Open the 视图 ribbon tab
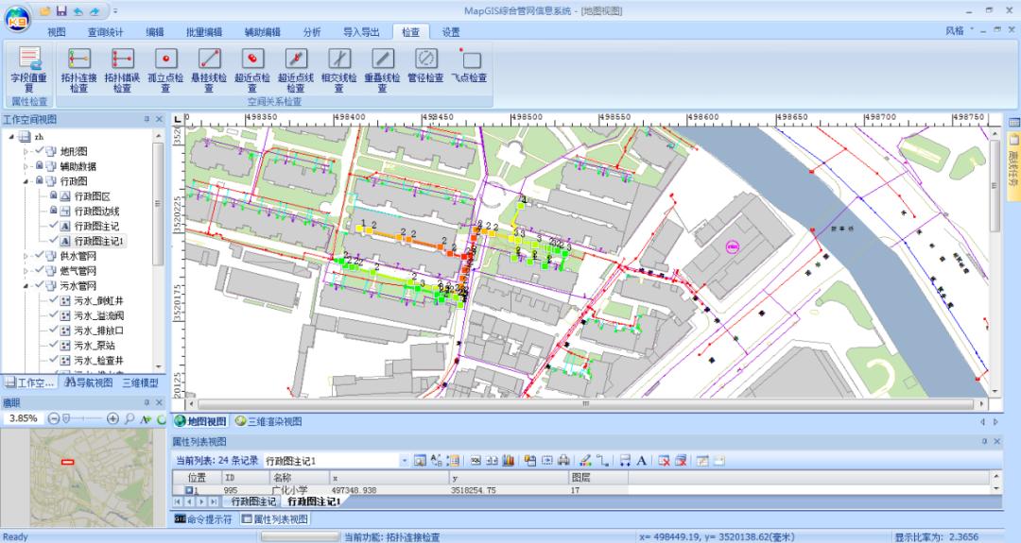This screenshot has height=543, width=1021. click(57, 32)
